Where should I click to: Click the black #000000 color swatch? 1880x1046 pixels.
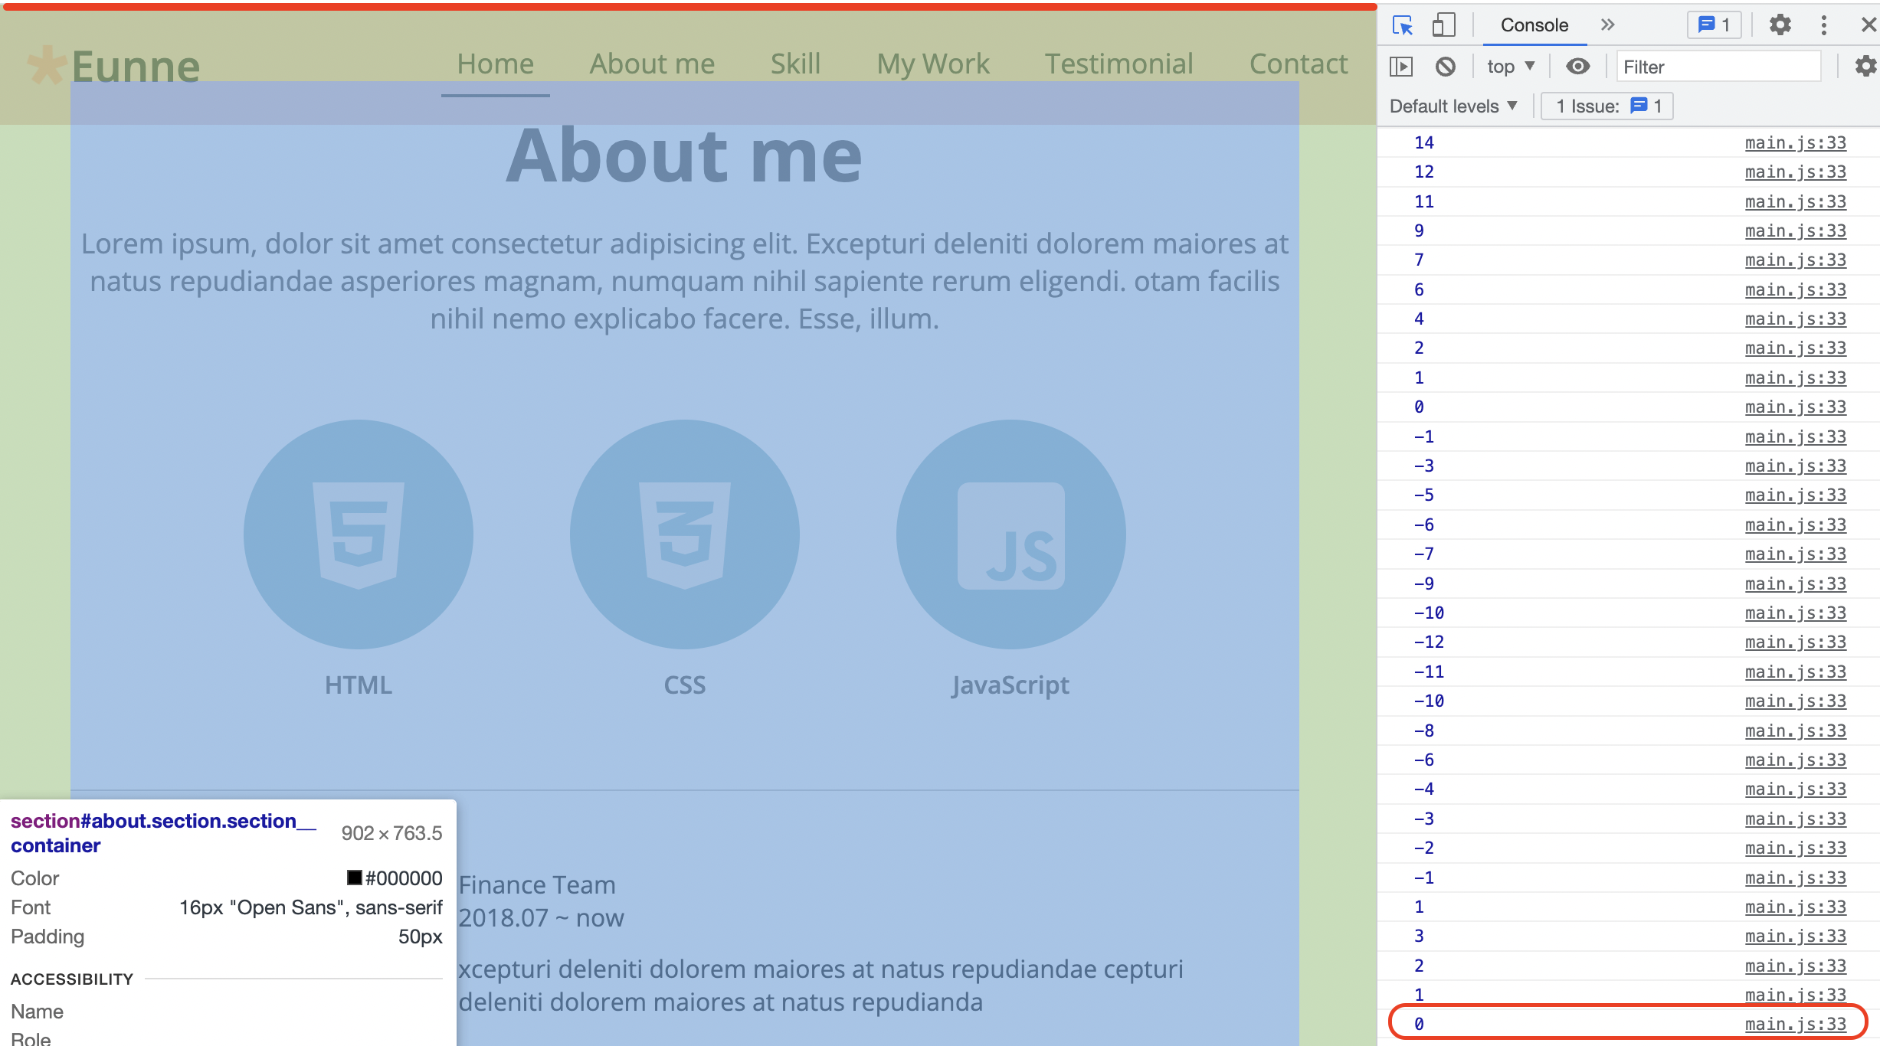354,878
